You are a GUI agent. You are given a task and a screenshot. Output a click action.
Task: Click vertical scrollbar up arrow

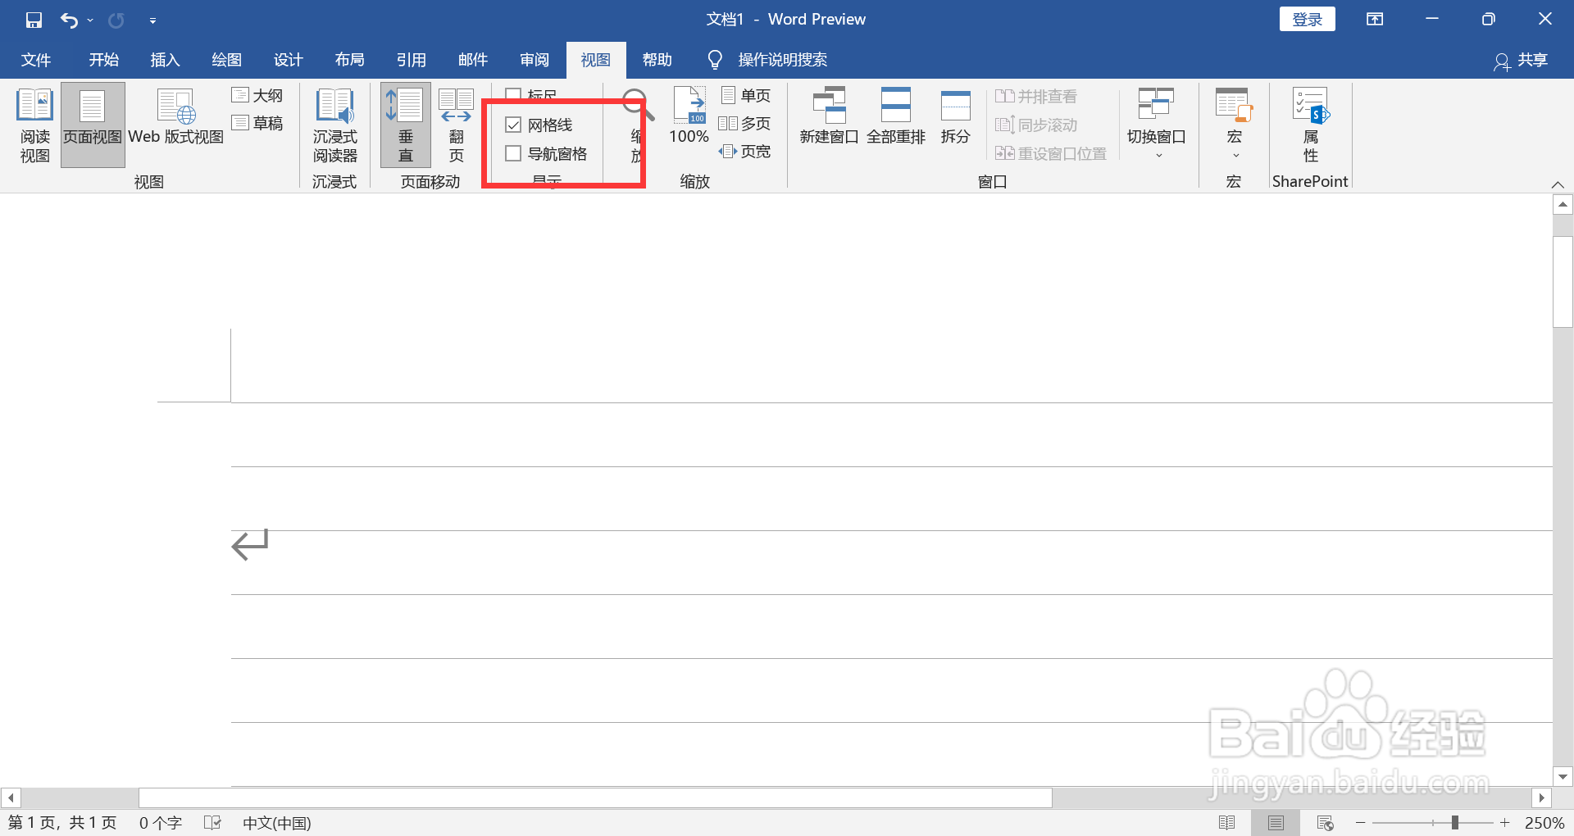coord(1563,204)
